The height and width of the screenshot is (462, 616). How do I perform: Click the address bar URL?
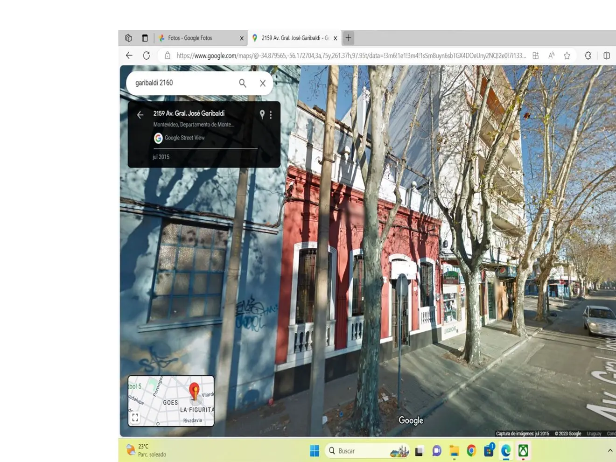click(351, 56)
